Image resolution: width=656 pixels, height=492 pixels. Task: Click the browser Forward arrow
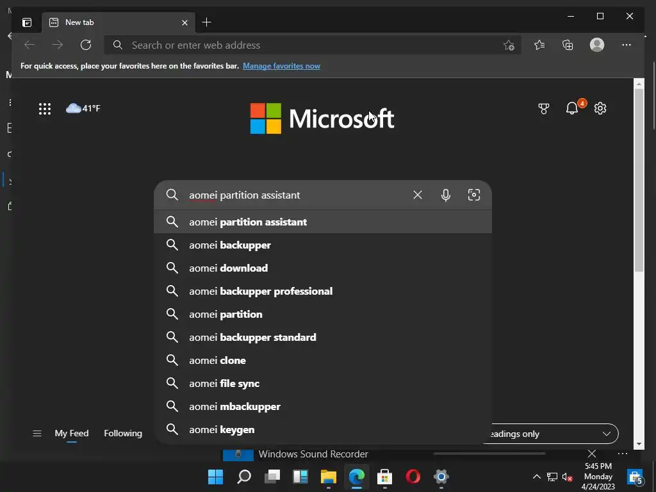pyautogui.click(x=57, y=45)
